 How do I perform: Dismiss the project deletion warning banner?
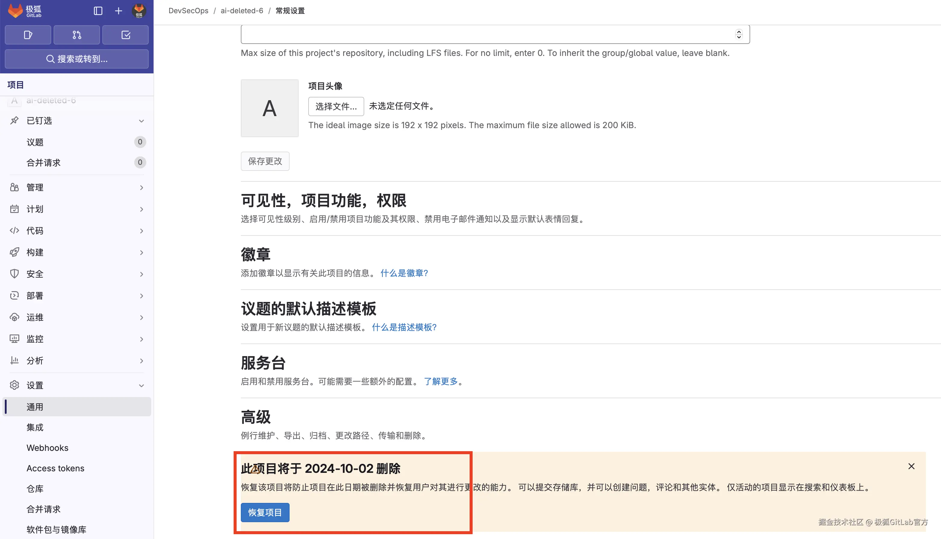click(x=911, y=466)
